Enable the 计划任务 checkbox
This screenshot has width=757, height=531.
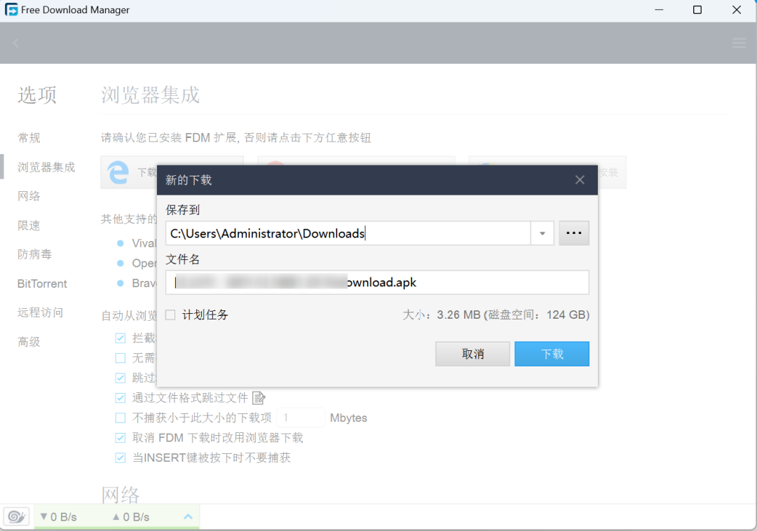(170, 315)
